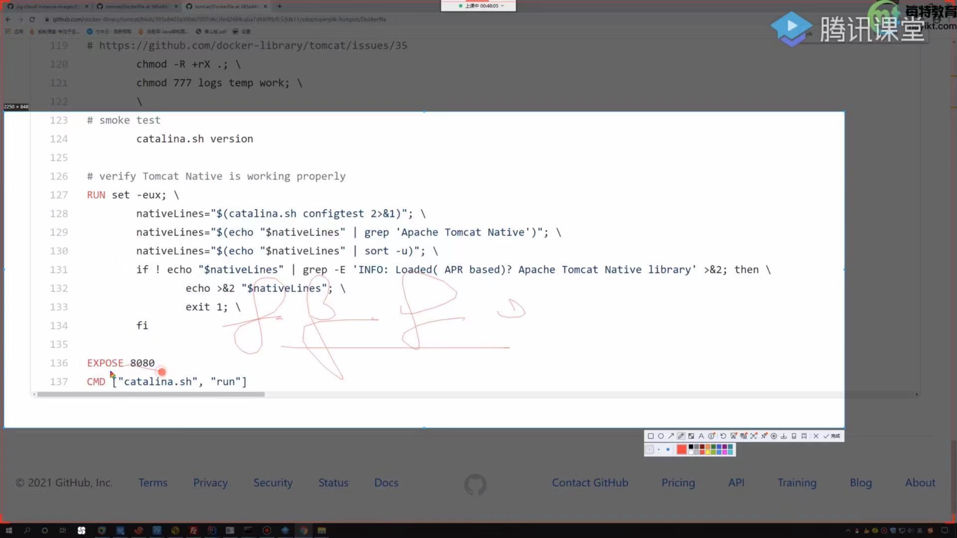Select the mosaic blur tool
Screen dimensions: 957x538
coord(691,436)
